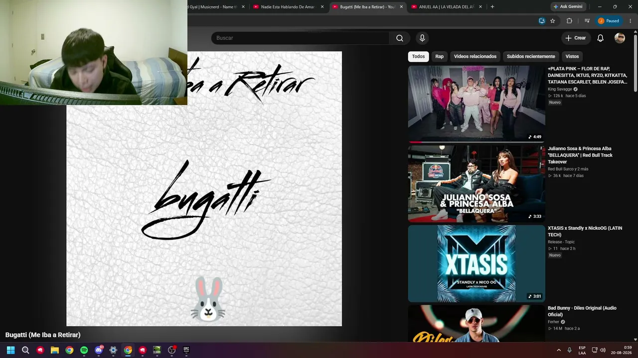Open Spotify from the taskbar
This screenshot has width=638, height=358.
[84, 350]
